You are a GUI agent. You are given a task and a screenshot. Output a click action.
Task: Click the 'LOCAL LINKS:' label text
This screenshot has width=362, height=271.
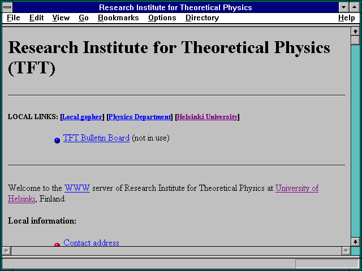33,117
